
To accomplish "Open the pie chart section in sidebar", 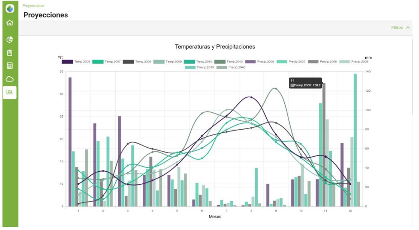I will (x=9, y=39).
